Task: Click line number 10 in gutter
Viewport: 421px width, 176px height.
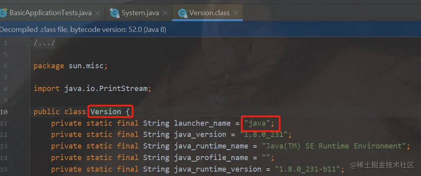Action: pos(4,112)
